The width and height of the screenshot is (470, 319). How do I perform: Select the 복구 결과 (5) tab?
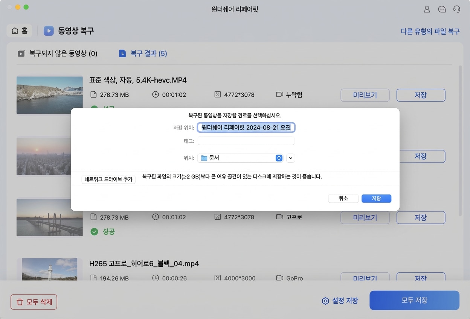tap(143, 53)
